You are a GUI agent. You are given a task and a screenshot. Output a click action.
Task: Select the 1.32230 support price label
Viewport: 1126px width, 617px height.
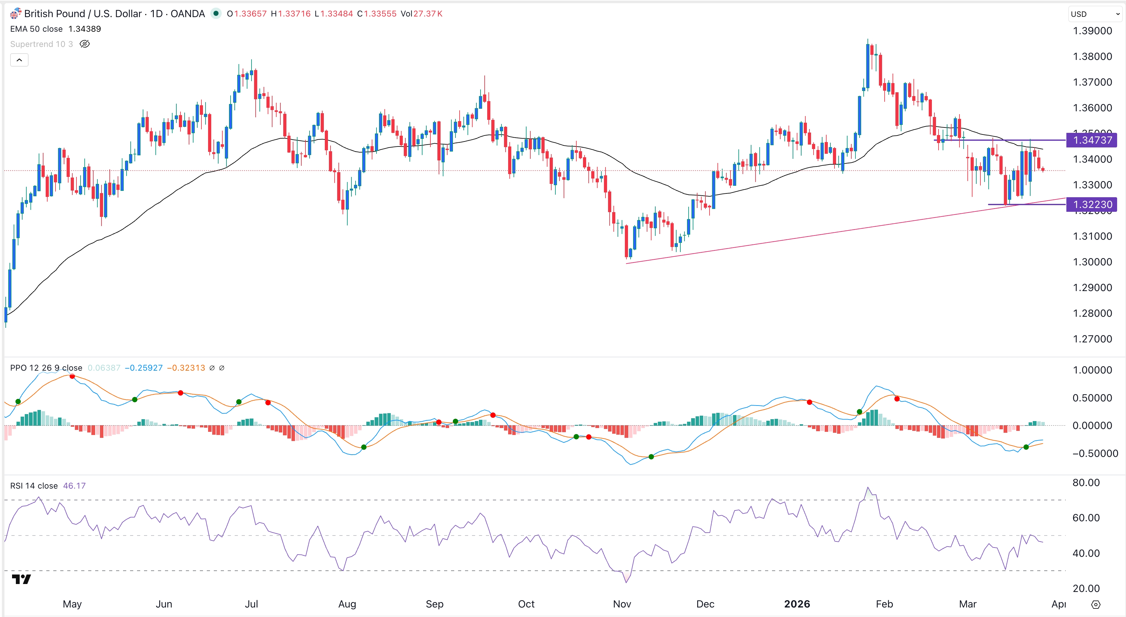point(1092,205)
